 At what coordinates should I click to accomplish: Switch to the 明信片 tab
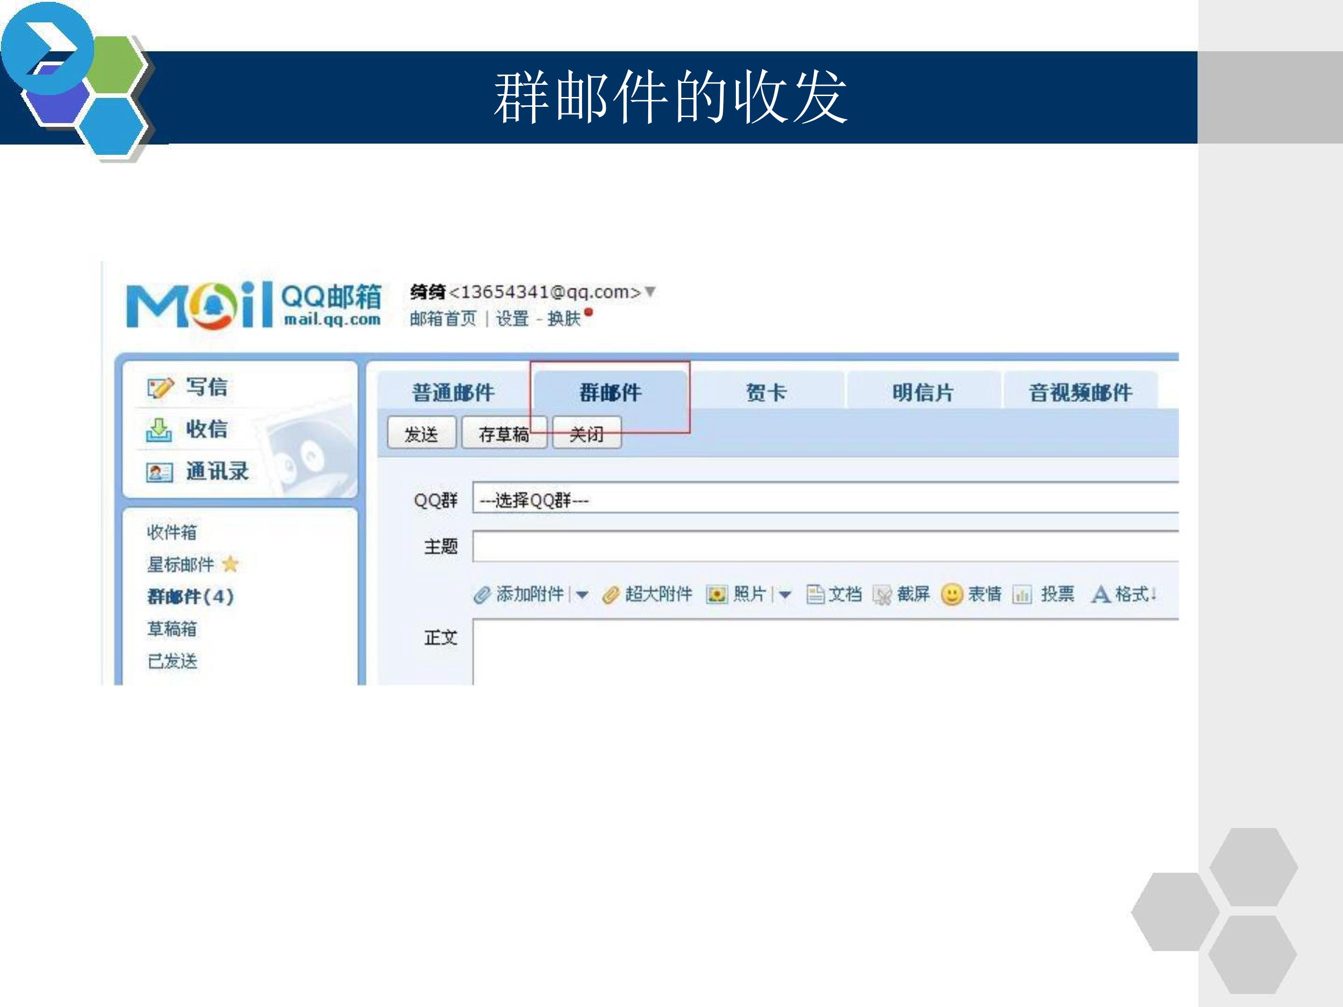point(923,393)
